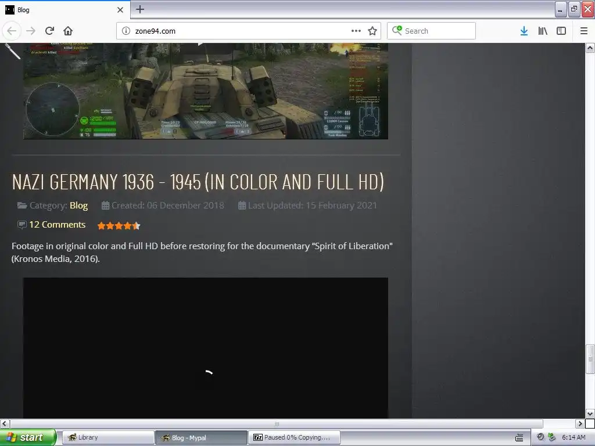This screenshot has height=446, width=595.
Task: Click the loading black video player
Action: point(205,348)
